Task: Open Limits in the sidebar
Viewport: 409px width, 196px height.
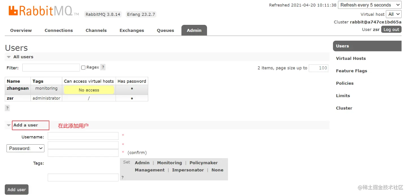Action: tap(343, 96)
